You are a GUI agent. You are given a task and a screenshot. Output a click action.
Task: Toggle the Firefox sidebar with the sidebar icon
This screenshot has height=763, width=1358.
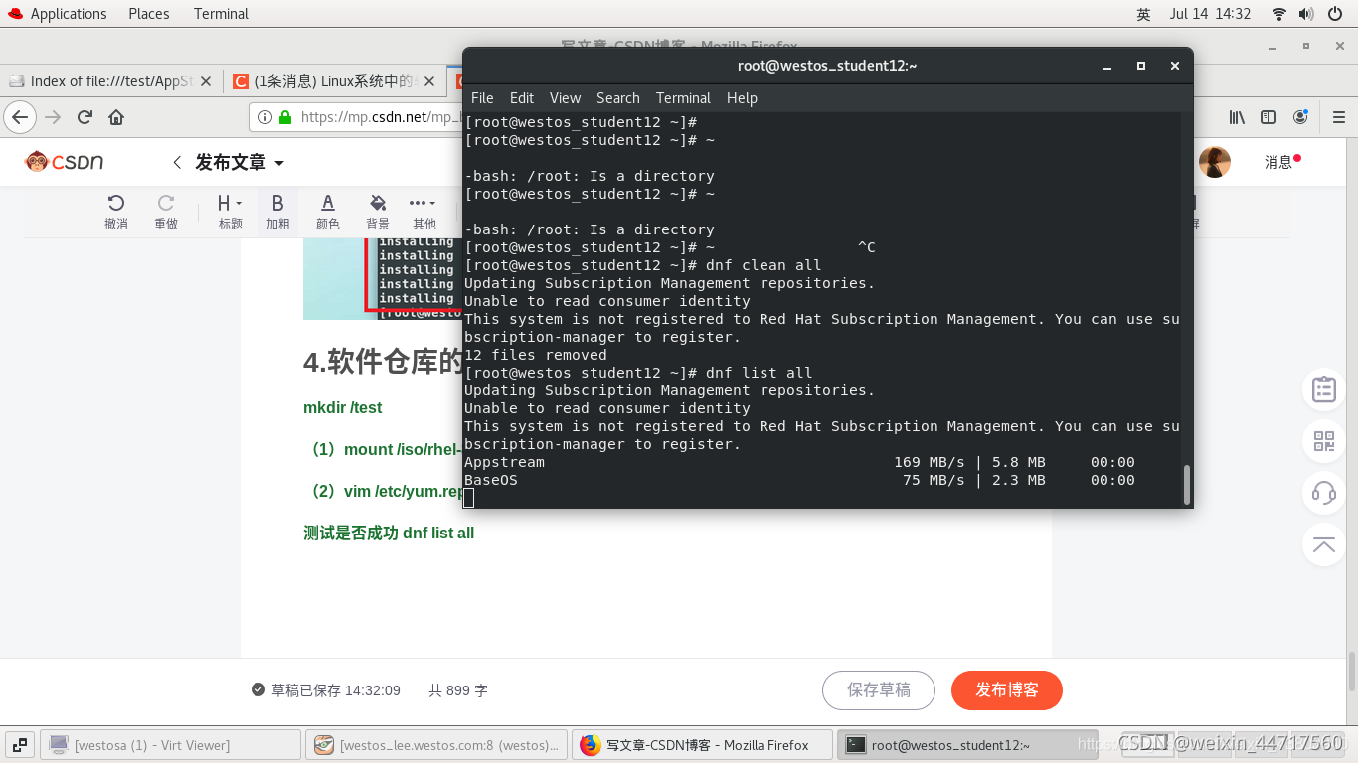coord(1269,116)
